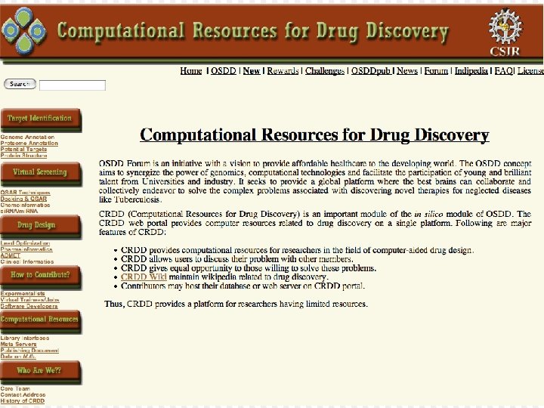This screenshot has width=544, height=408.
Task: Open the Forum navigation link
Action: click(x=436, y=71)
